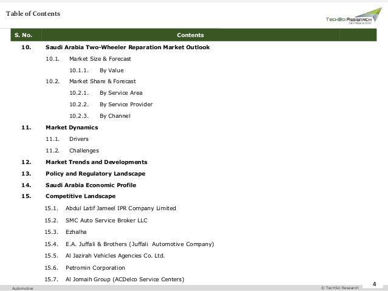Click the '11.2. Challenges' entry
388x291 pixels.
[72, 151]
